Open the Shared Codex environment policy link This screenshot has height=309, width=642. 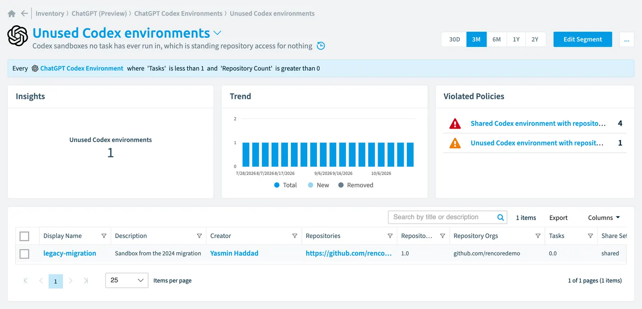pyautogui.click(x=538, y=123)
